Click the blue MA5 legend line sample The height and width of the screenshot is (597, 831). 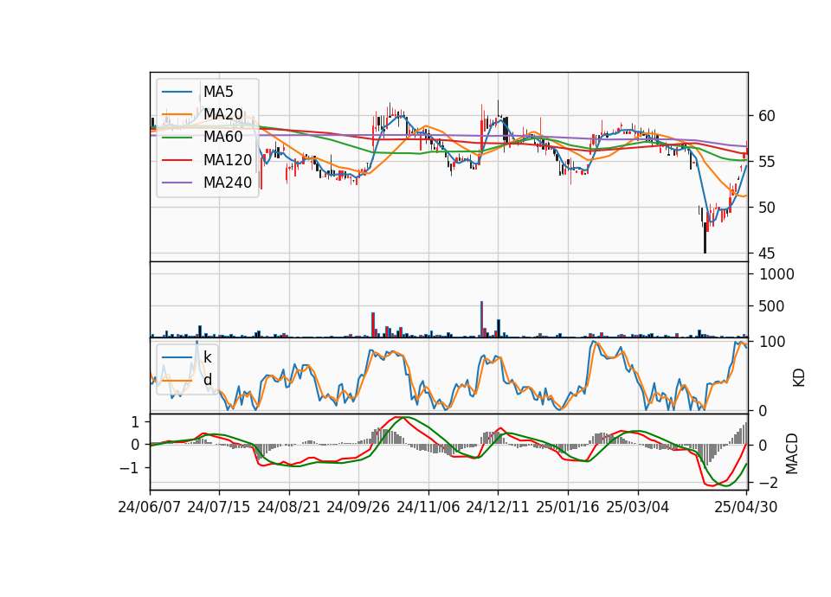(177, 92)
